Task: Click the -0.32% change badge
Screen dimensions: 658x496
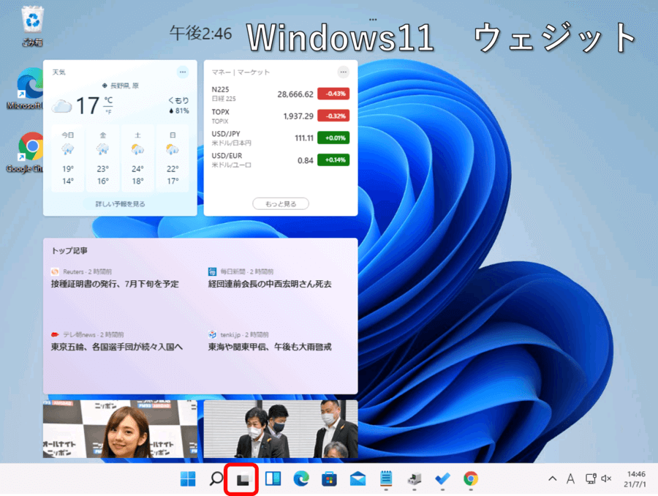Action: point(333,116)
